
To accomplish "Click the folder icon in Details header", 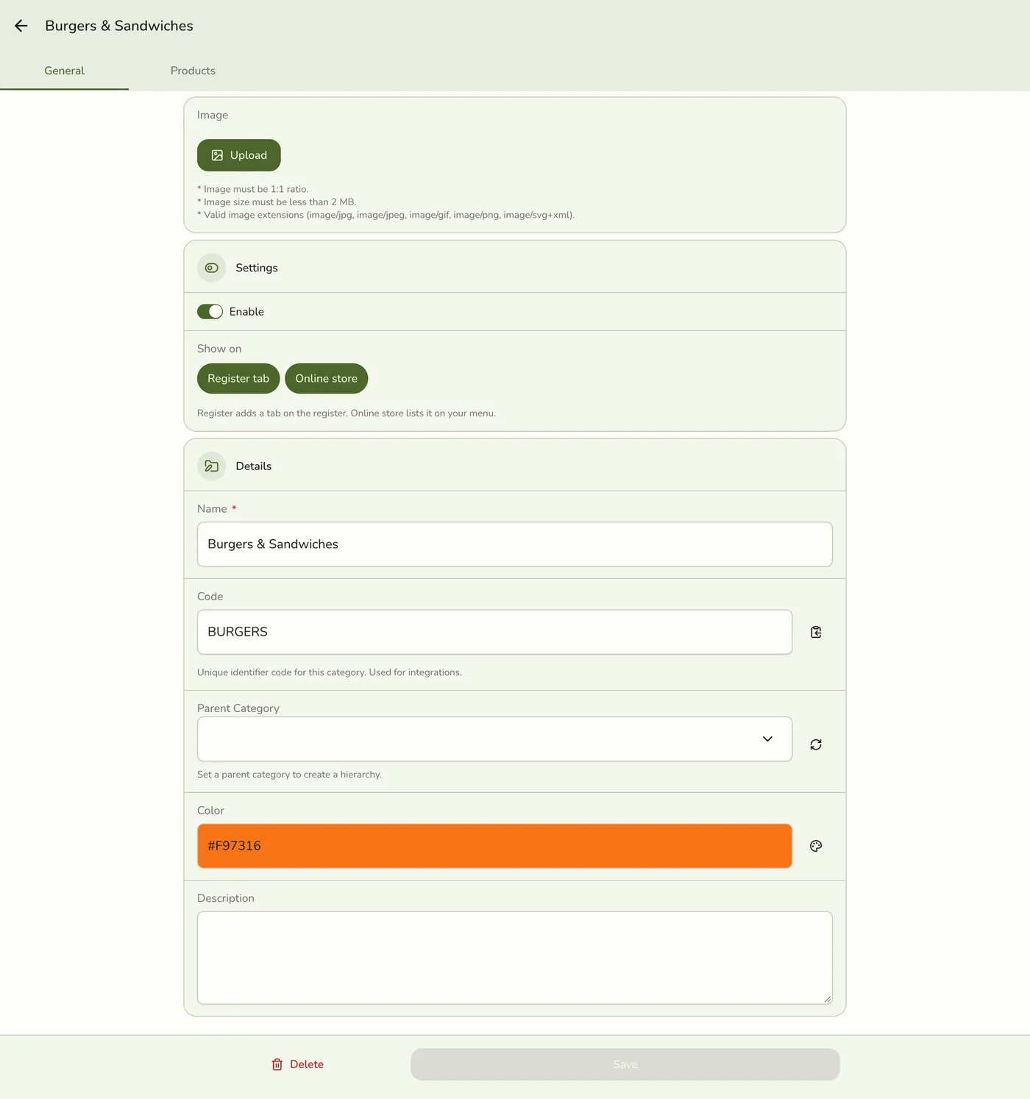I will [x=212, y=466].
